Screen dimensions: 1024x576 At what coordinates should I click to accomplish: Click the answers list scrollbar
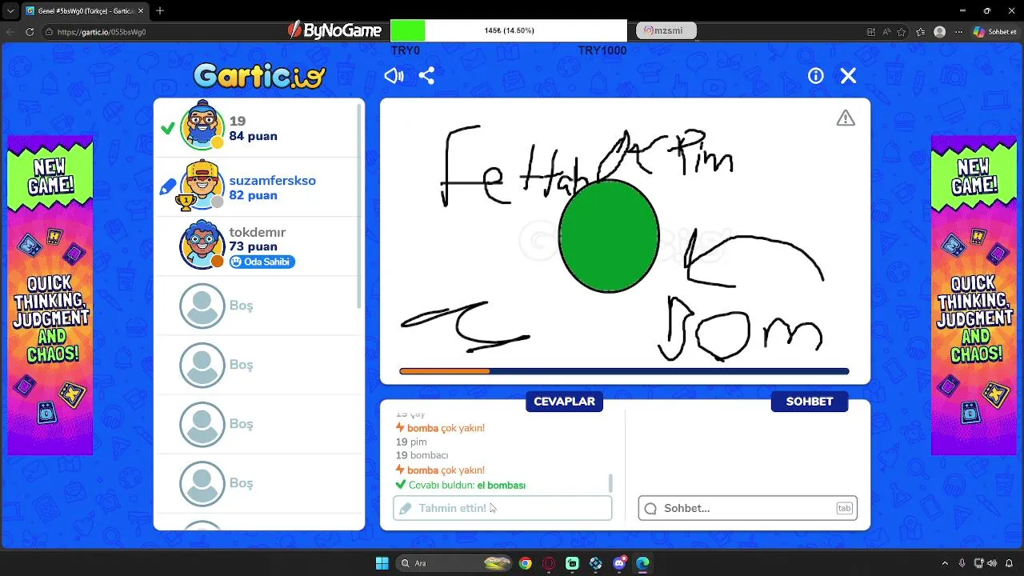611,482
